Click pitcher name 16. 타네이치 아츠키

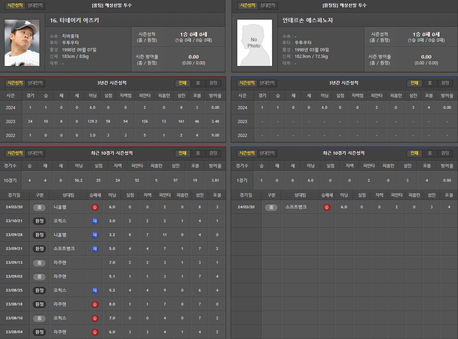coord(74,20)
